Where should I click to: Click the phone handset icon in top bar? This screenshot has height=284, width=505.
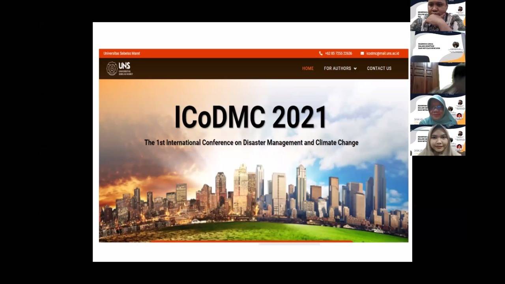pos(321,53)
